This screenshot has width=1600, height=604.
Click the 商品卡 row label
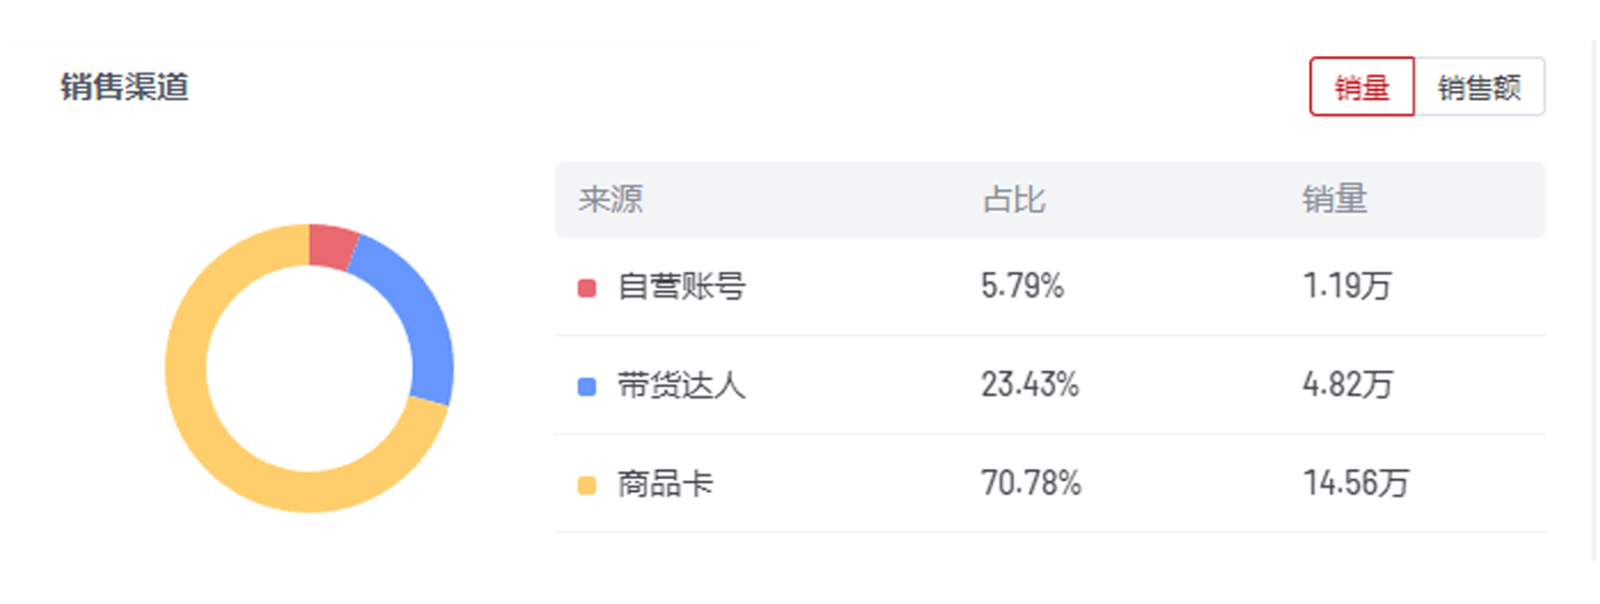point(666,484)
